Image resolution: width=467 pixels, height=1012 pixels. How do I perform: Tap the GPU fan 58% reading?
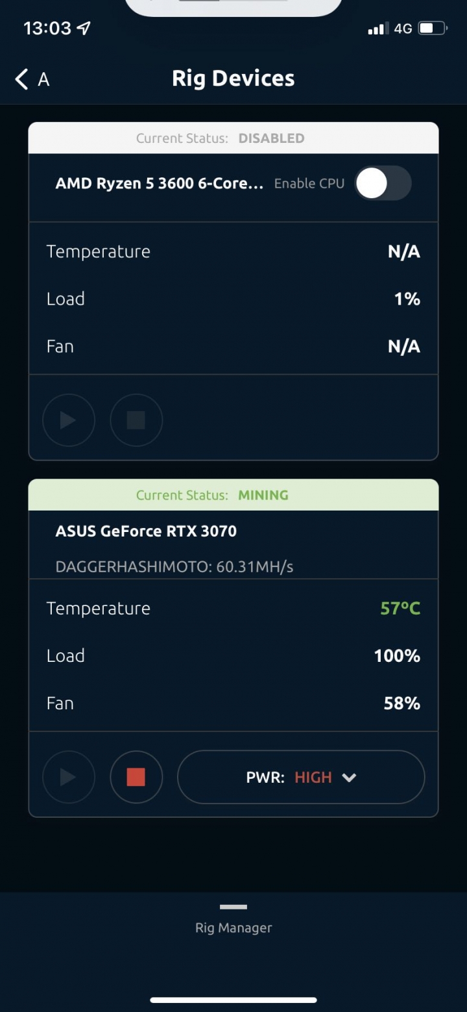tap(402, 703)
